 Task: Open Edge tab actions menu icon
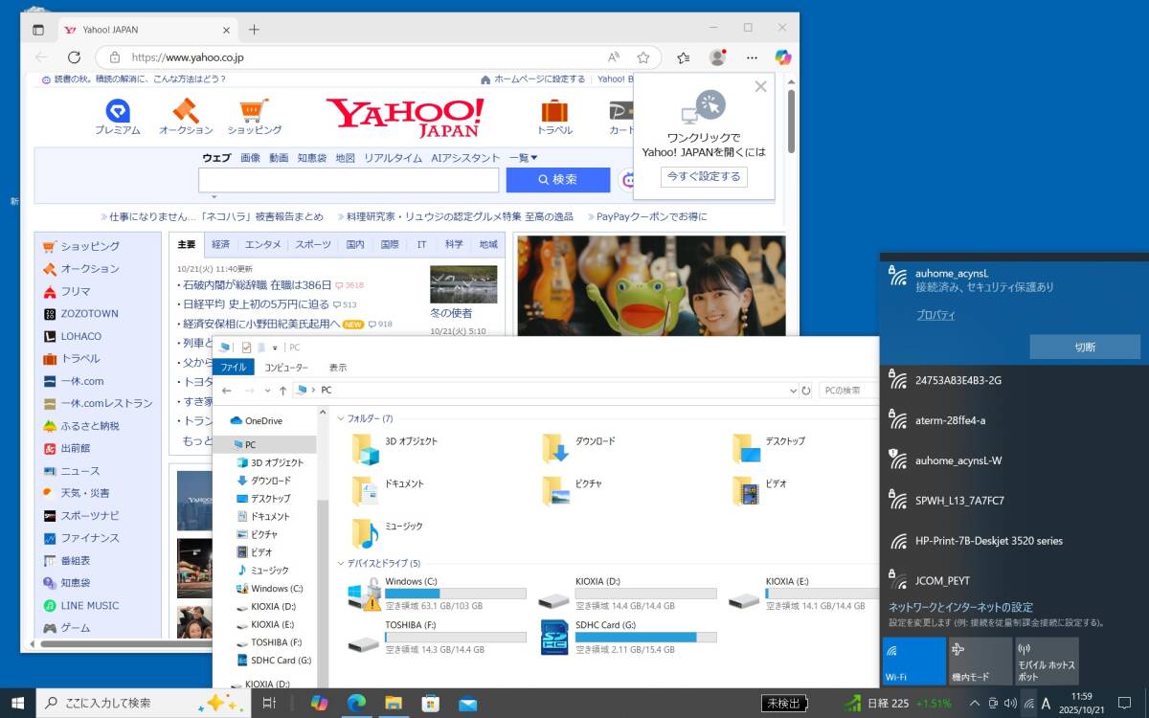tap(38, 30)
